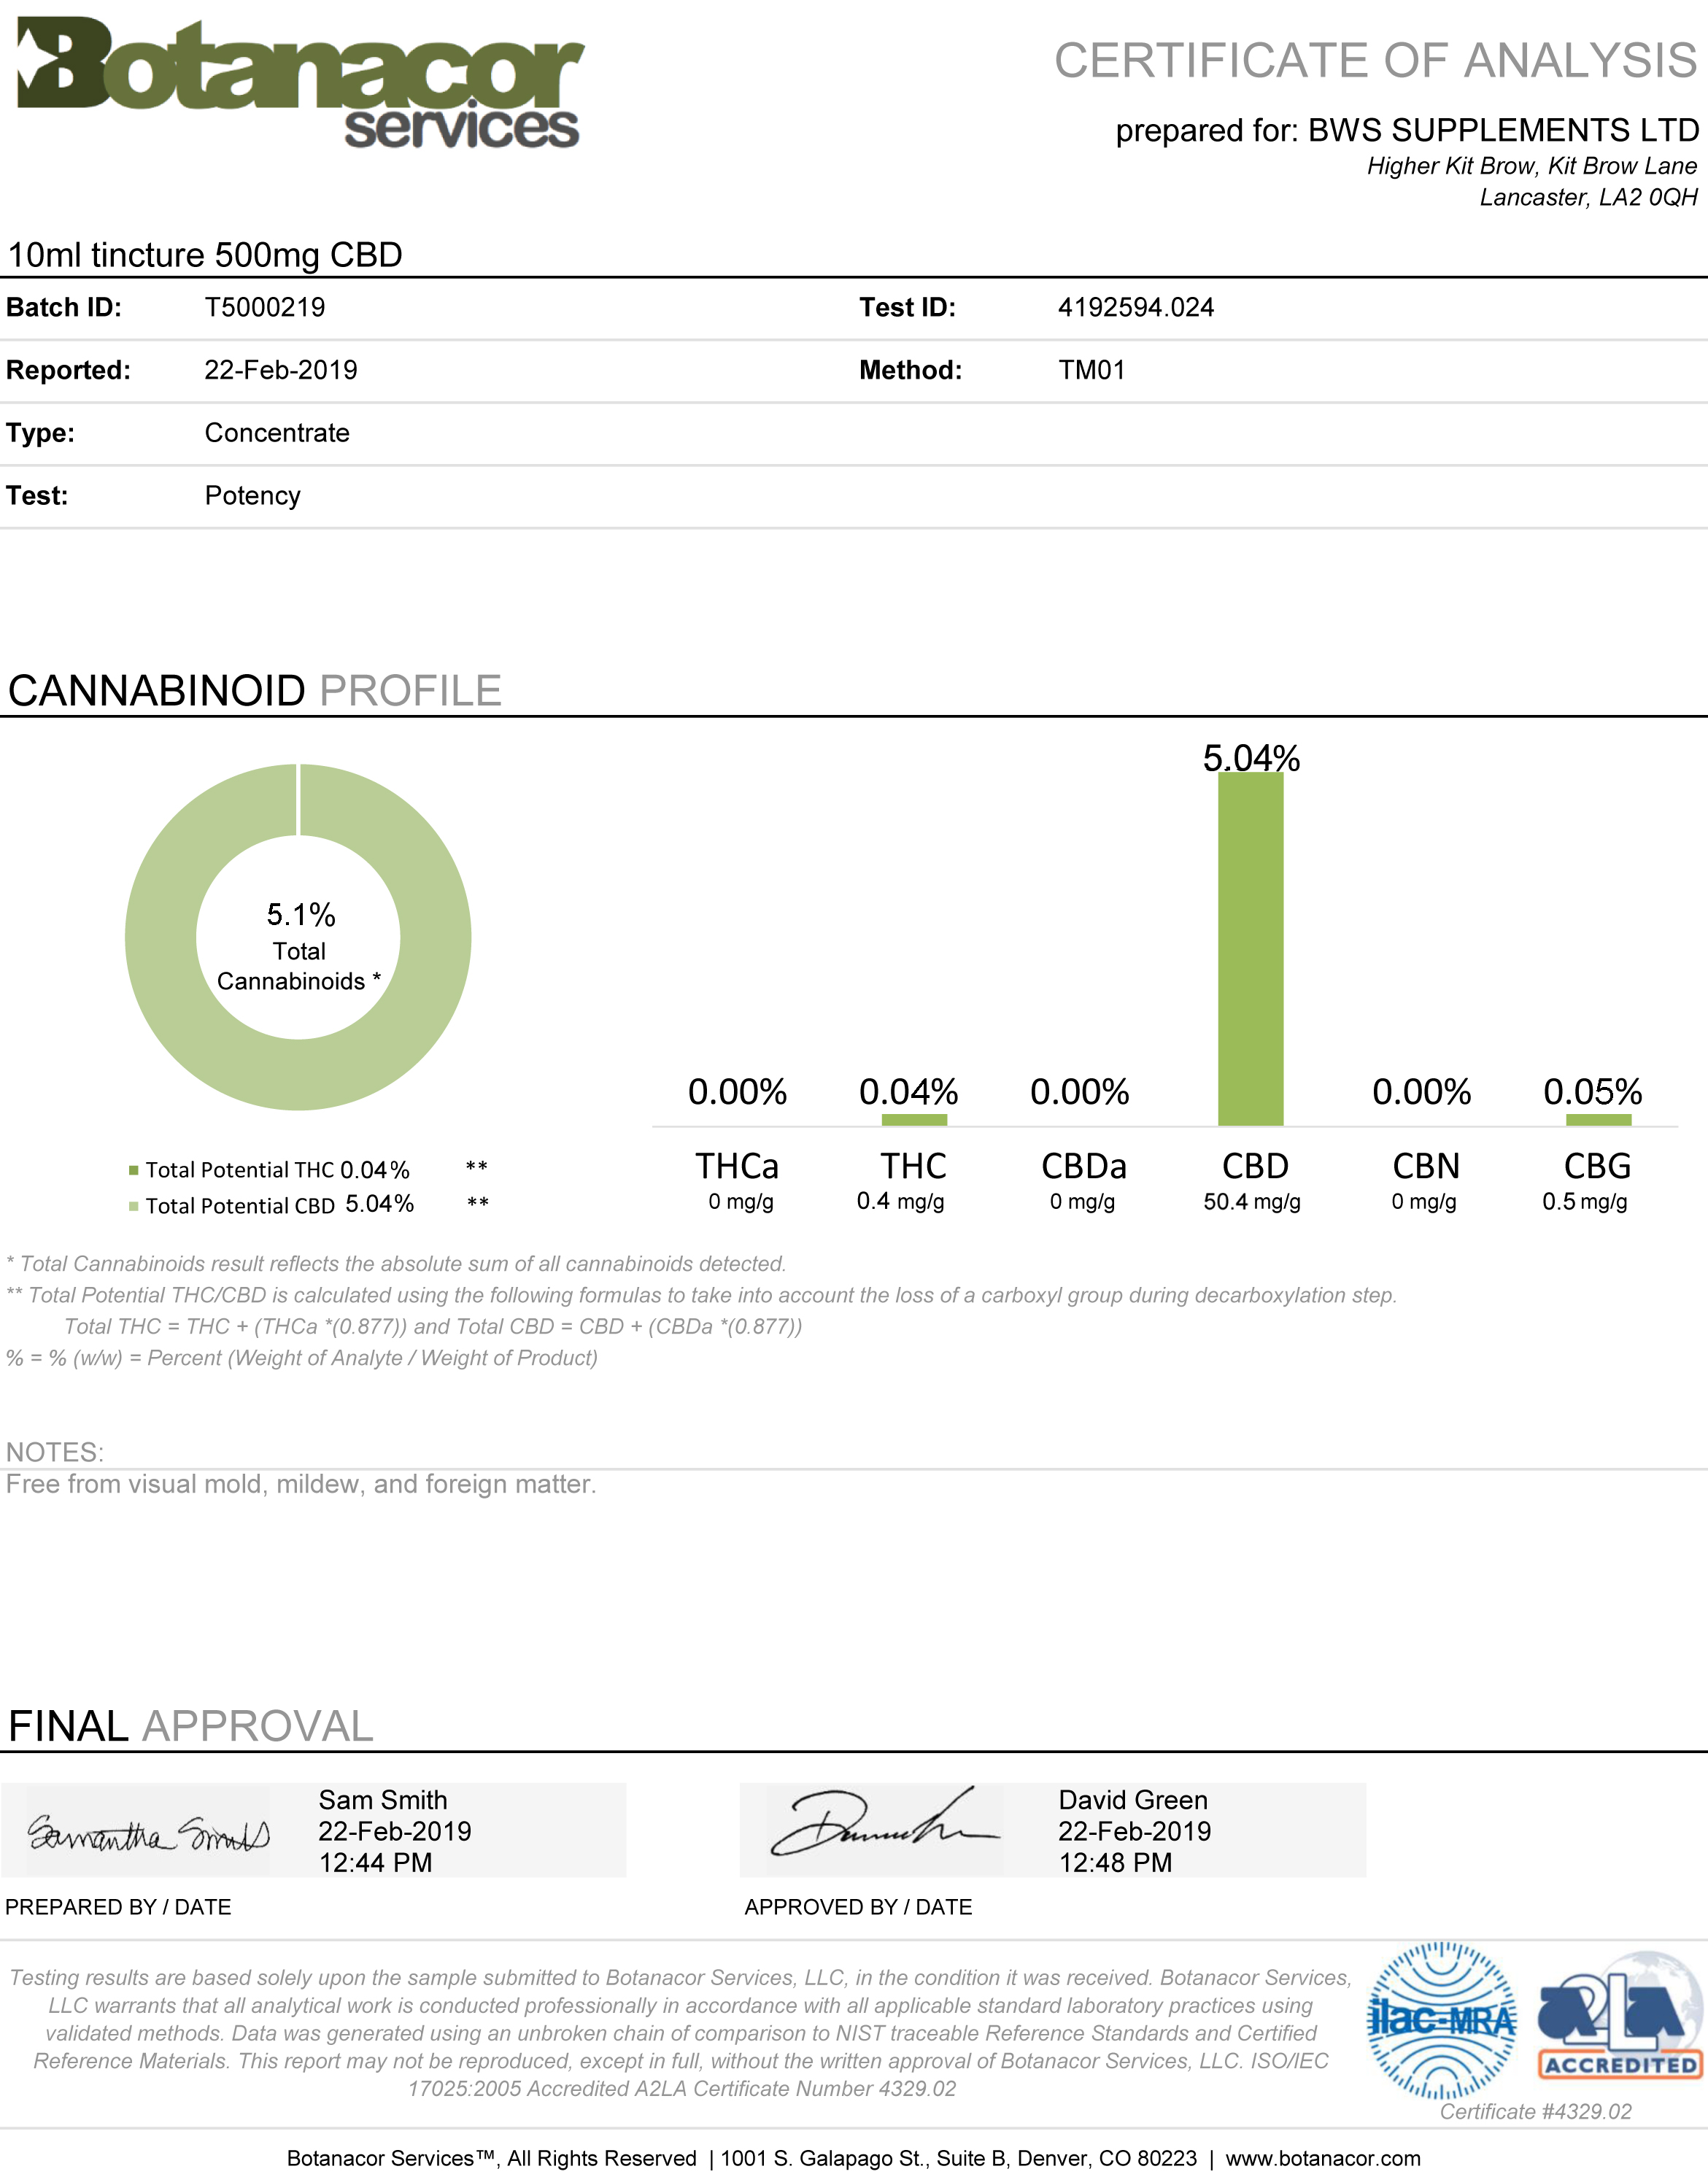This screenshot has height=2177, width=1708.
Task: Click the tall CBD bar in chart
Action: [x=1250, y=950]
